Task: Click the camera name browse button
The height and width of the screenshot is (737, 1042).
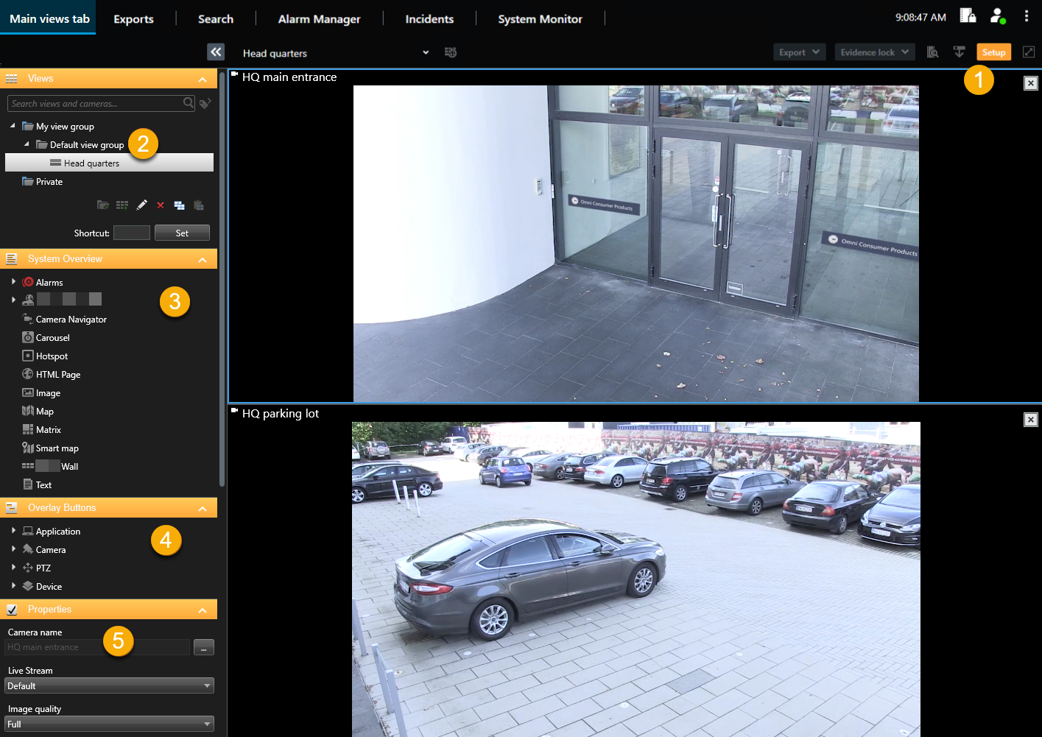Action: 203,648
